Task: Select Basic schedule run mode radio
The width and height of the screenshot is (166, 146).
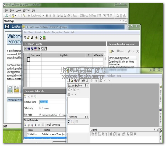Action: pos(60,115)
